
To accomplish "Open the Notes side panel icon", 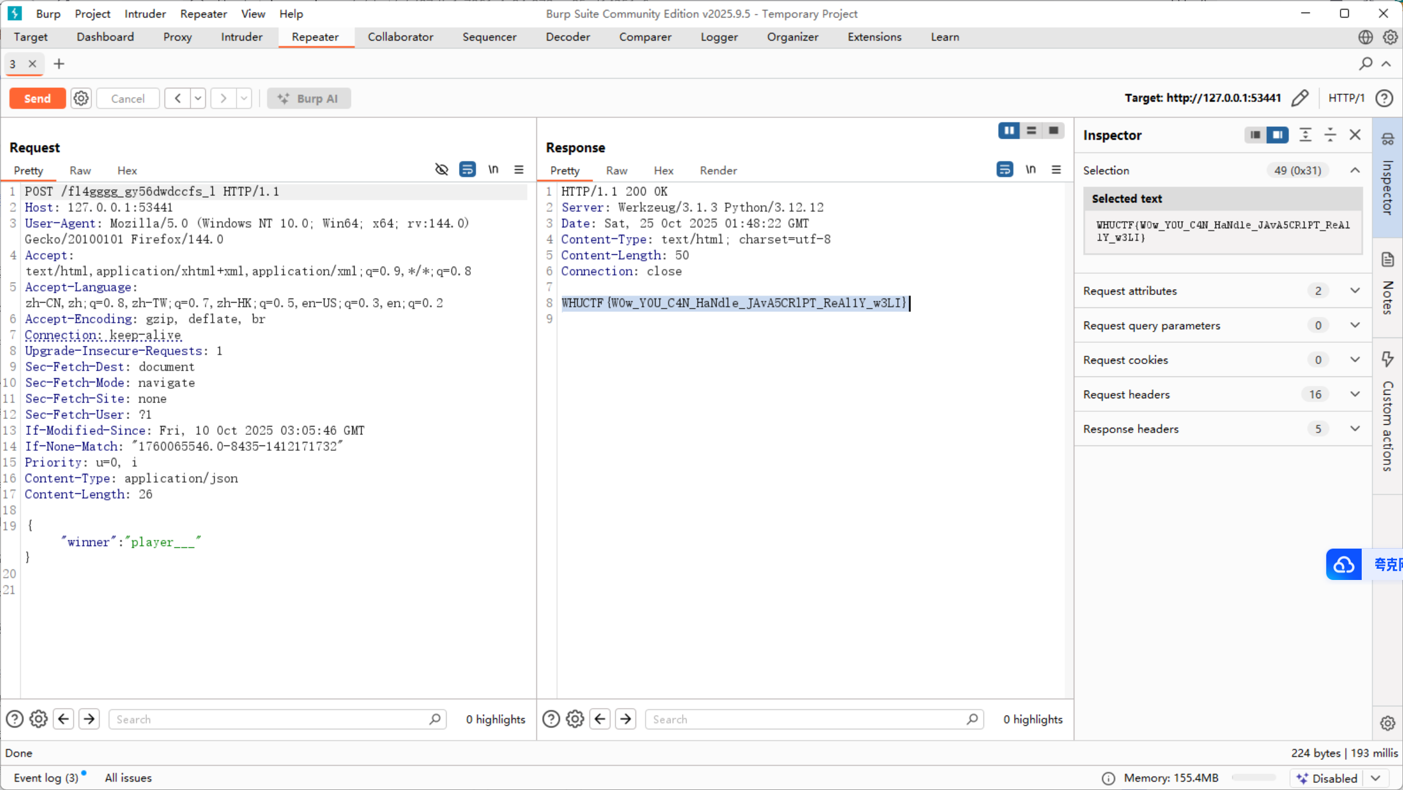I will pyautogui.click(x=1388, y=260).
